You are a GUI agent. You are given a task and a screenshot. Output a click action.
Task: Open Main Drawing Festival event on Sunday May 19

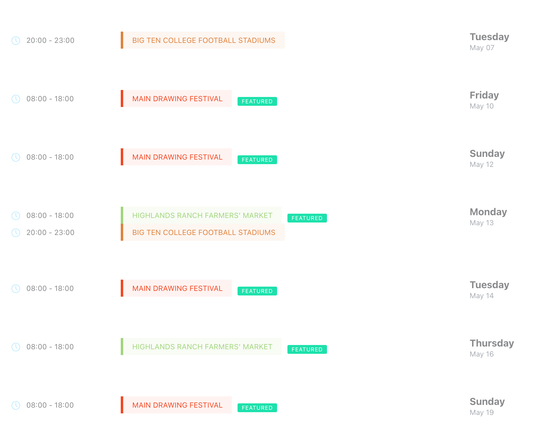point(177,405)
